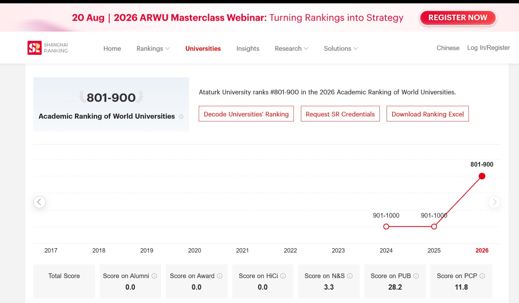
Task: Expand the Rankings dropdown menu
Action: coord(153,48)
